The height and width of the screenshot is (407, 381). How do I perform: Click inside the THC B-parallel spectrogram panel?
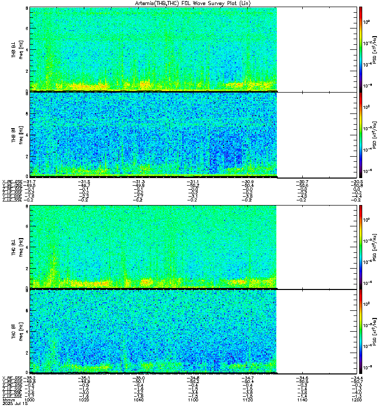[193, 332]
